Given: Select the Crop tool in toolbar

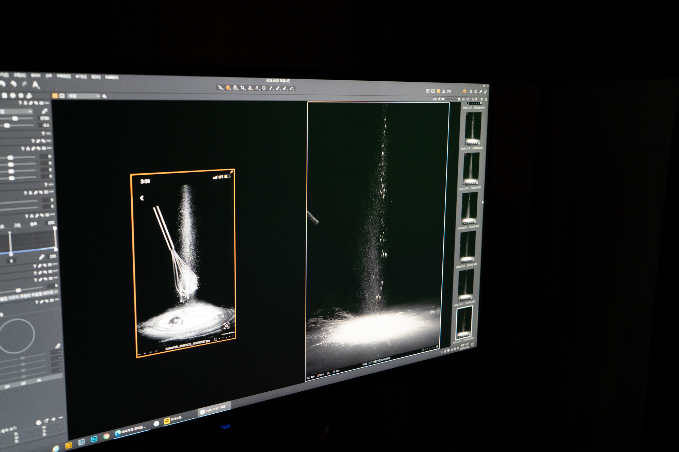Looking at the screenshot, I should [x=242, y=88].
